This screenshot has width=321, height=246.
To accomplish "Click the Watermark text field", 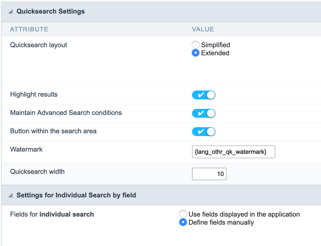I will pos(233,152).
